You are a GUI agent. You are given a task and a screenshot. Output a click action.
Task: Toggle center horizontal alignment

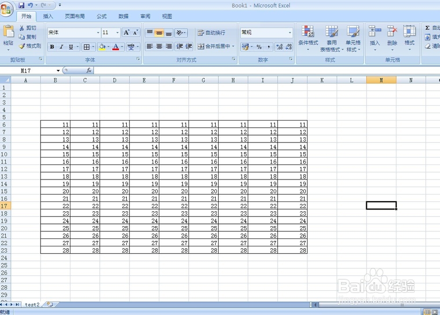point(159,46)
